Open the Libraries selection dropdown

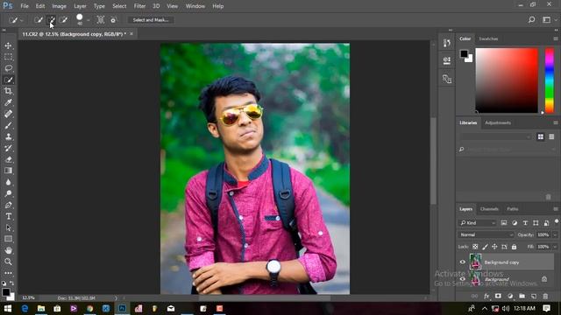click(x=495, y=136)
